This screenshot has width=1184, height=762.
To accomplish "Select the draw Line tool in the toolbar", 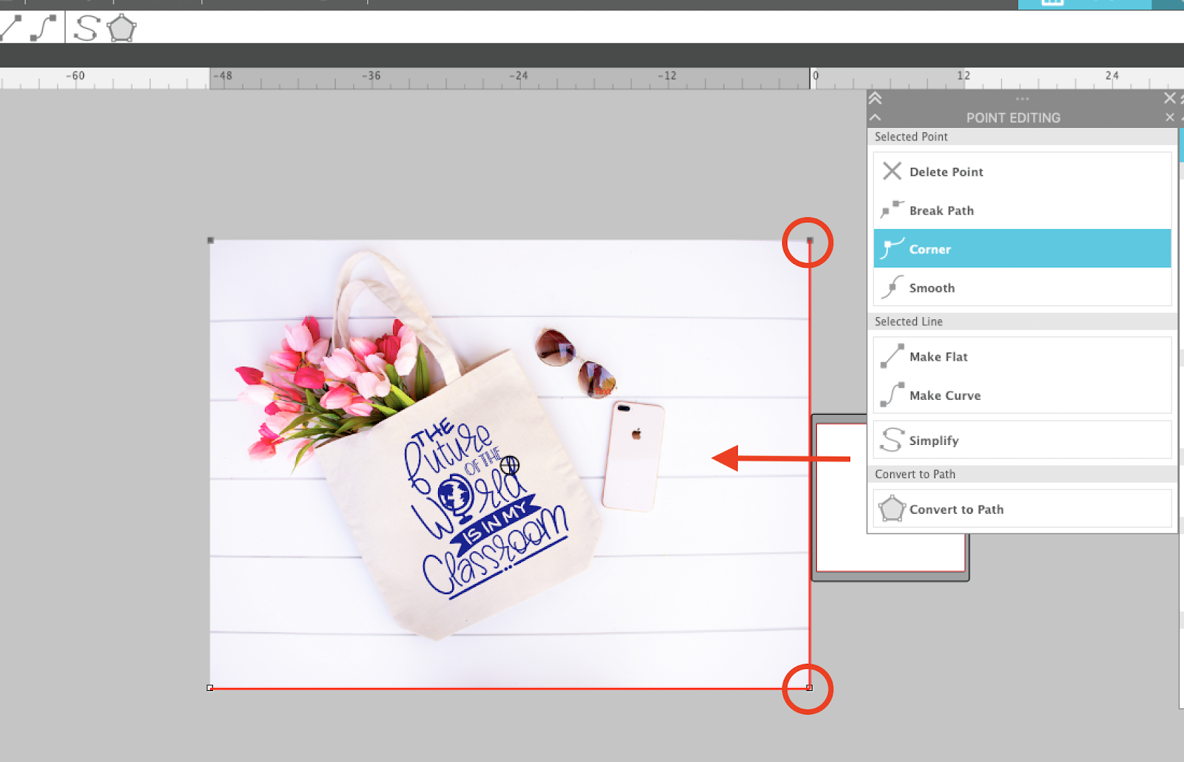I will (x=11, y=28).
